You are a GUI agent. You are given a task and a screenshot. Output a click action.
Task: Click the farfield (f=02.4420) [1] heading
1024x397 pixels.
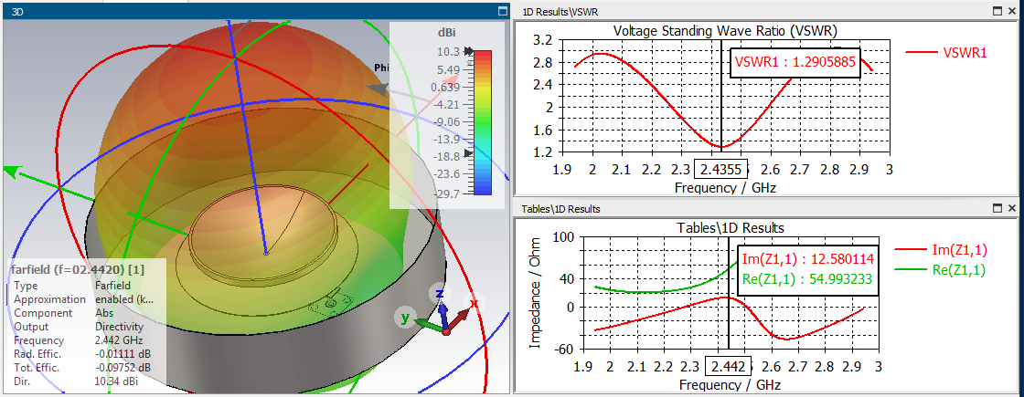click(x=78, y=268)
